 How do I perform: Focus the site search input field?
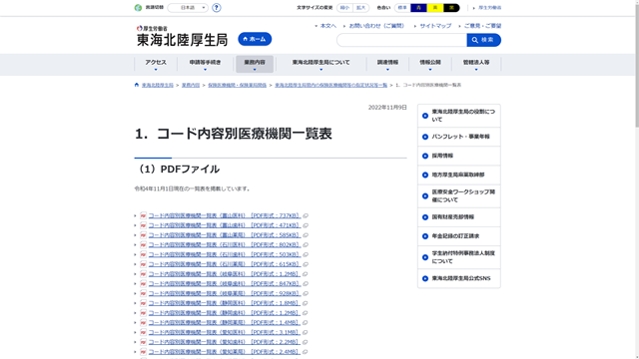coord(401,40)
